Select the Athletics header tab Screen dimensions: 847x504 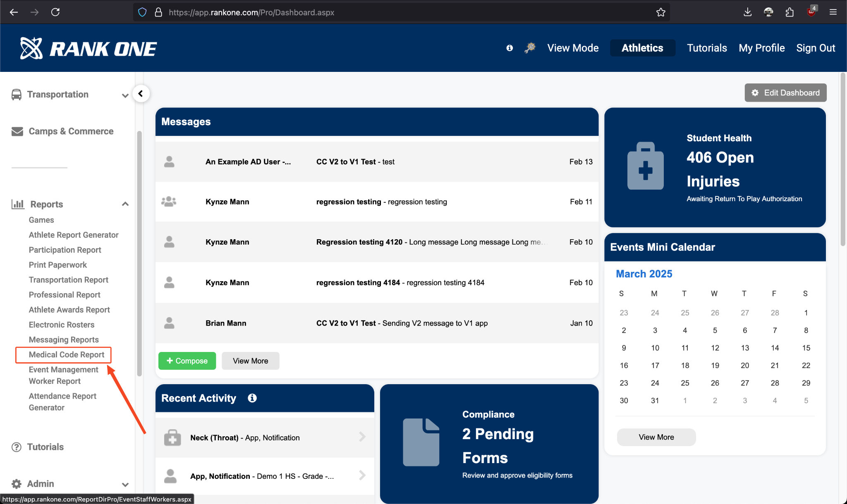642,48
